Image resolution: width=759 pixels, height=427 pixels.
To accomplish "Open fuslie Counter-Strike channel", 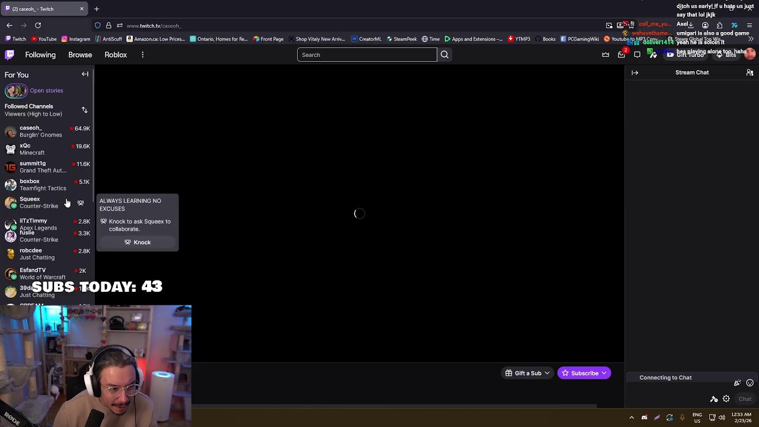I will 47,236.
